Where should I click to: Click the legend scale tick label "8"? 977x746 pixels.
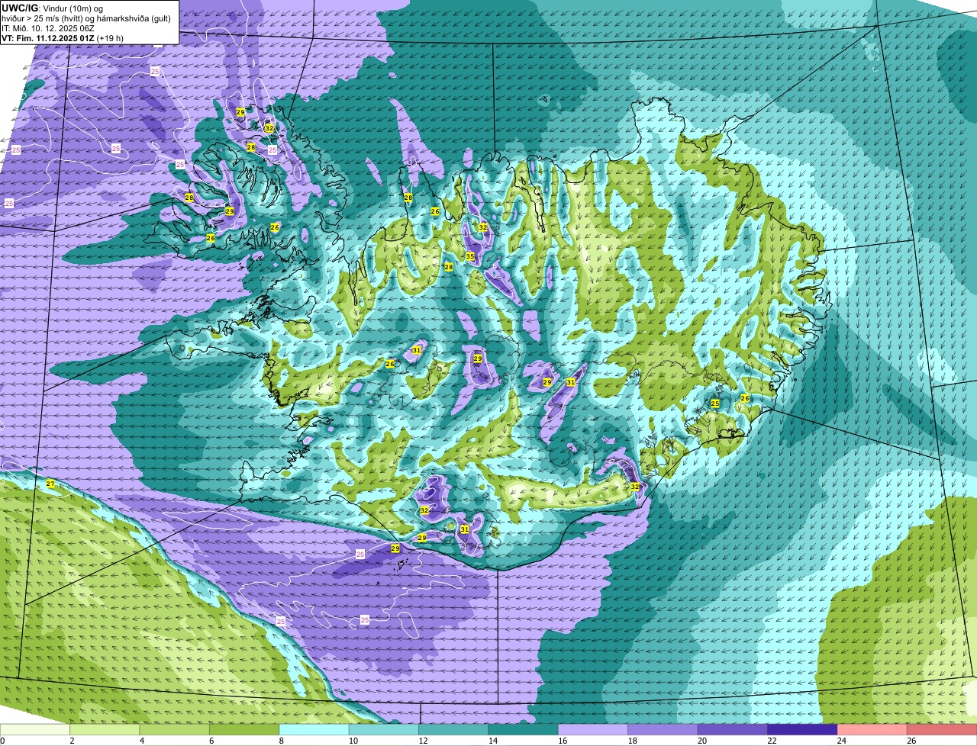(x=282, y=741)
